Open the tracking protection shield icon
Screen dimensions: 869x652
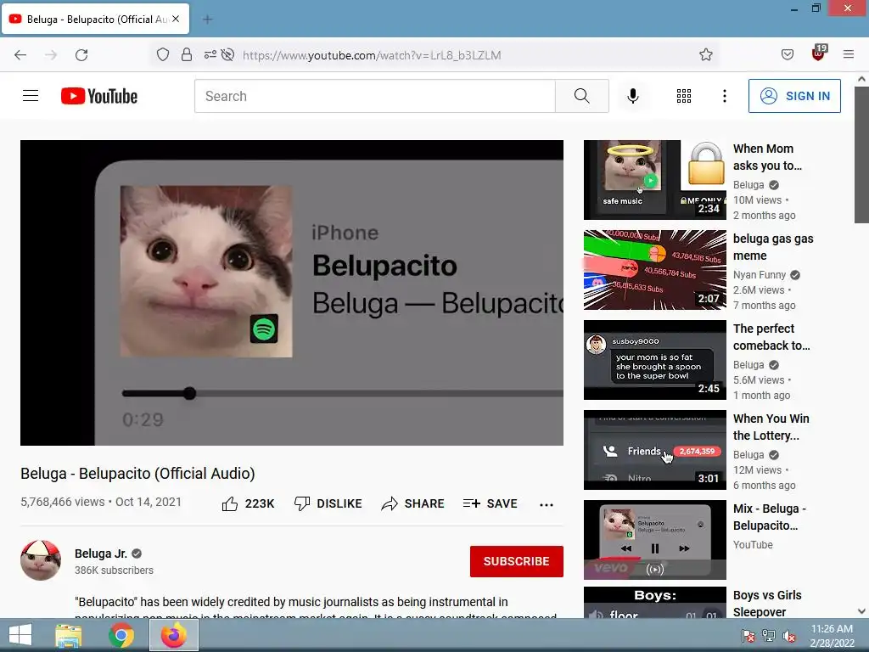pyautogui.click(x=163, y=54)
